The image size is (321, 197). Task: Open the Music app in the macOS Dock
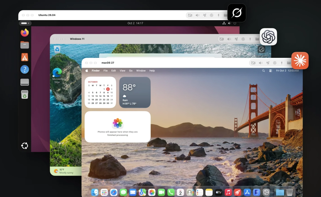click(228, 192)
